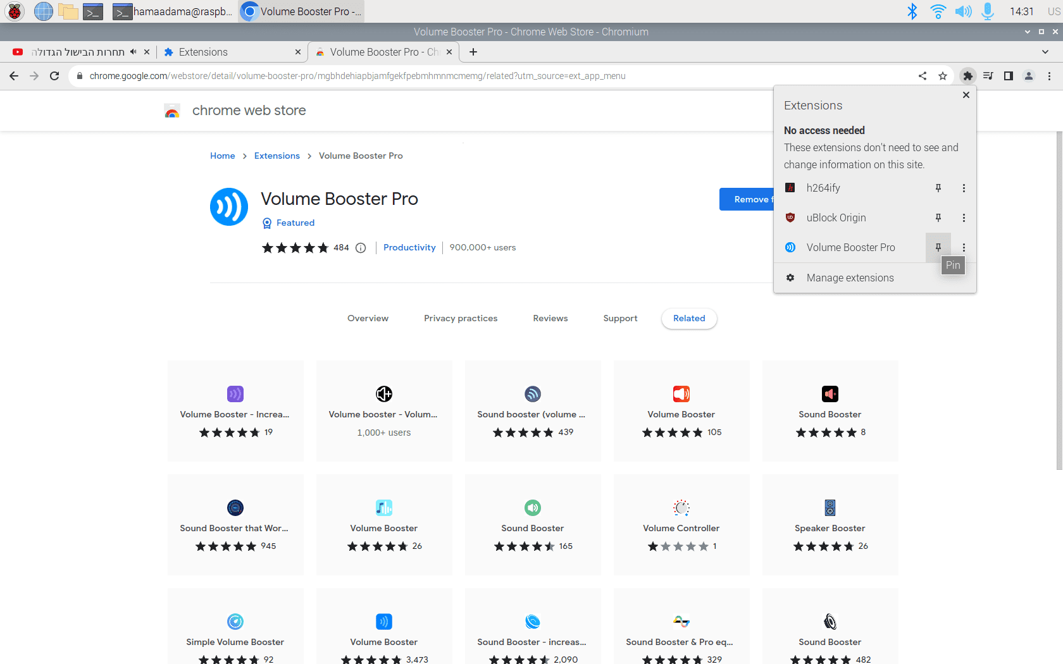Pin the h264ify extension
Image resolution: width=1063 pixels, height=664 pixels.
(938, 188)
